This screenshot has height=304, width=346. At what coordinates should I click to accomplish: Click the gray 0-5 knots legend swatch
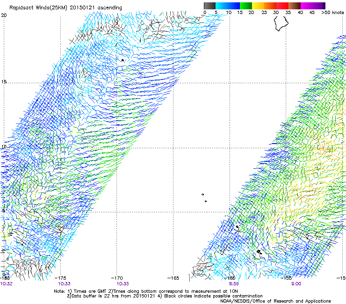tap(209, 6)
